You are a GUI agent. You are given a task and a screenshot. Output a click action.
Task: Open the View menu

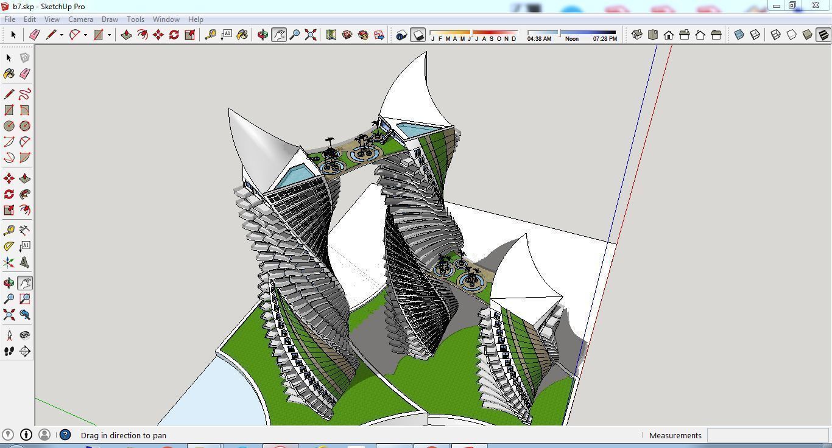(52, 19)
